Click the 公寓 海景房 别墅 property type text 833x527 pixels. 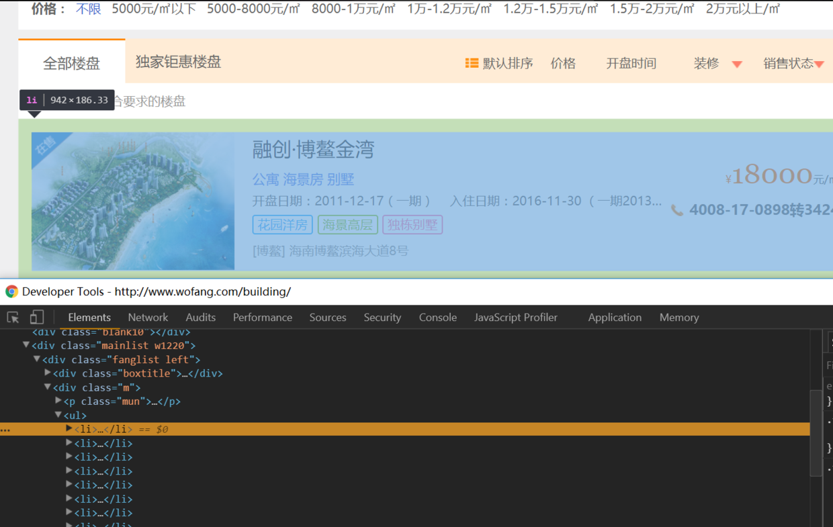303,179
